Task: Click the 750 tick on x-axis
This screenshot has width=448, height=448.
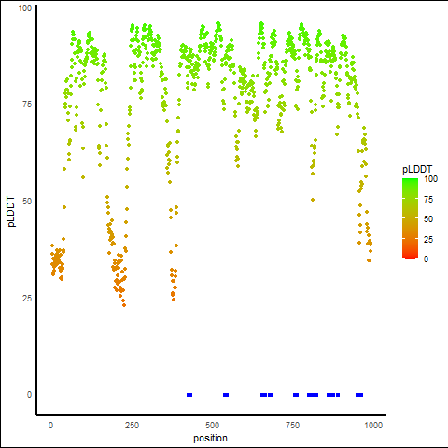Action: click(x=292, y=425)
